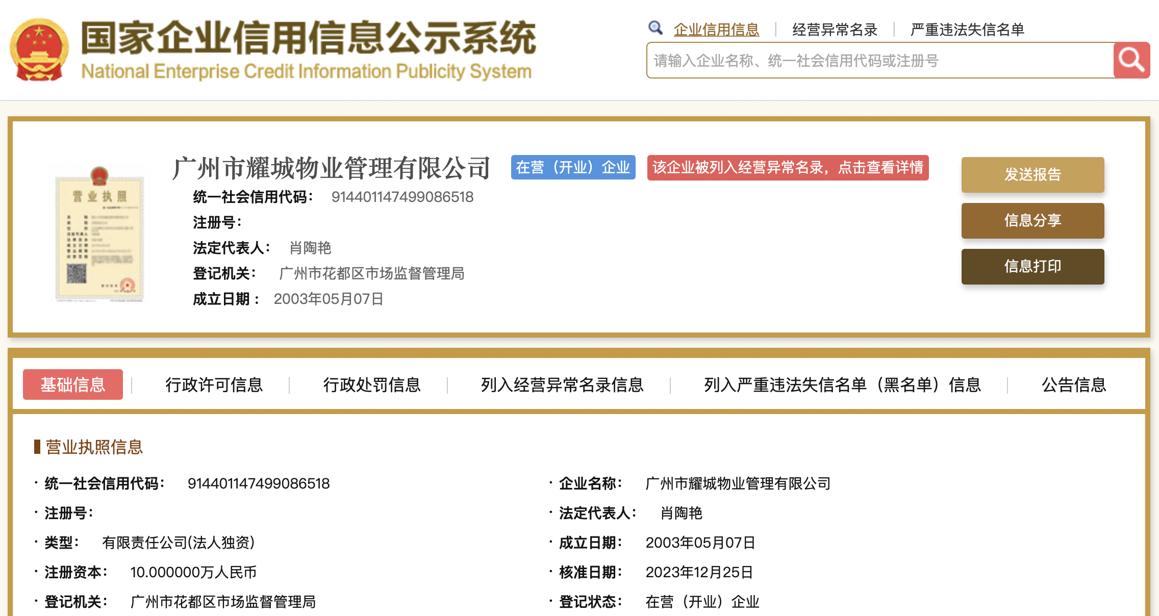Select the 严重违法失信名单 search category
This screenshot has height=616, width=1159.
[967, 30]
